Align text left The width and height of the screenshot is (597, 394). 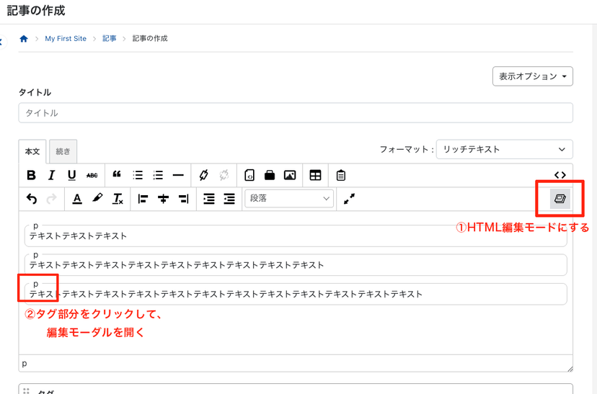click(x=143, y=199)
